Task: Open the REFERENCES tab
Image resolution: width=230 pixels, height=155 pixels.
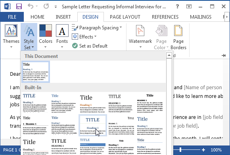Action: coord(165,17)
